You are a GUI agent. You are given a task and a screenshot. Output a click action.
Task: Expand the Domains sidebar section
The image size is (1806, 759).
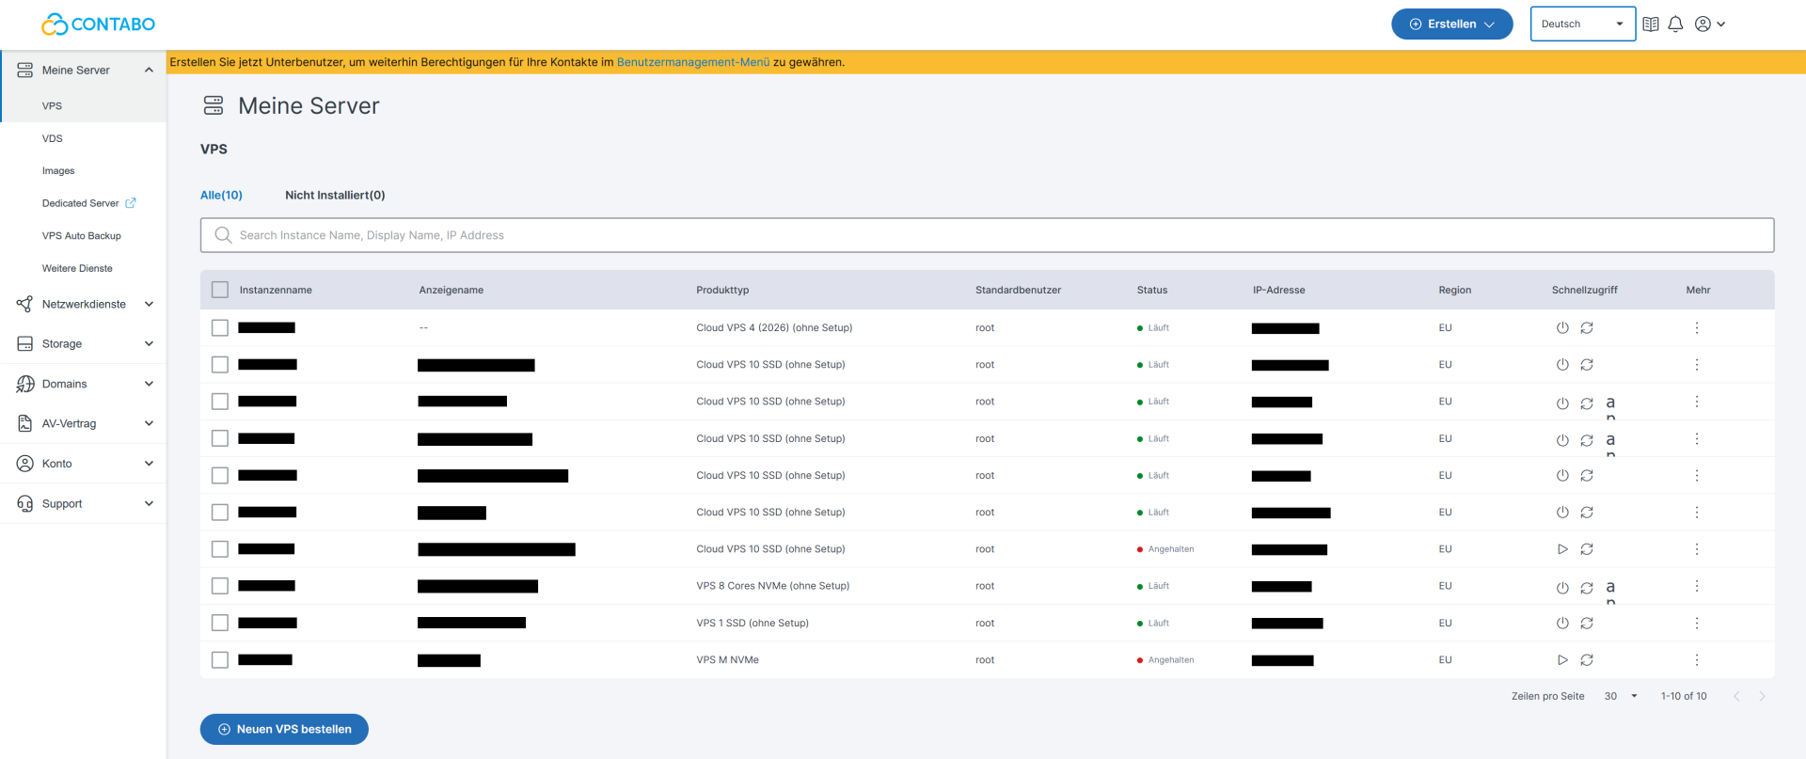(x=84, y=384)
